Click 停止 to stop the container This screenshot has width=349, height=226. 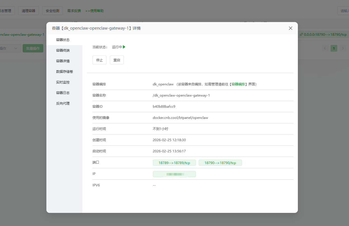pos(99,60)
